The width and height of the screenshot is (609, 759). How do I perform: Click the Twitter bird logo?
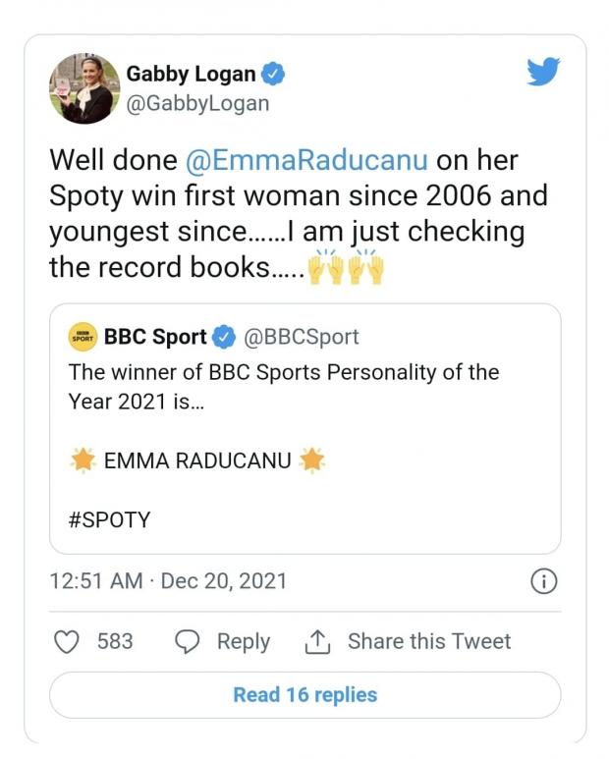pos(542,74)
